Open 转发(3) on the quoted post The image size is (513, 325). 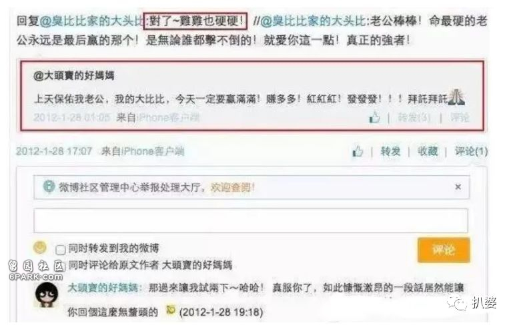pyautogui.click(x=414, y=117)
